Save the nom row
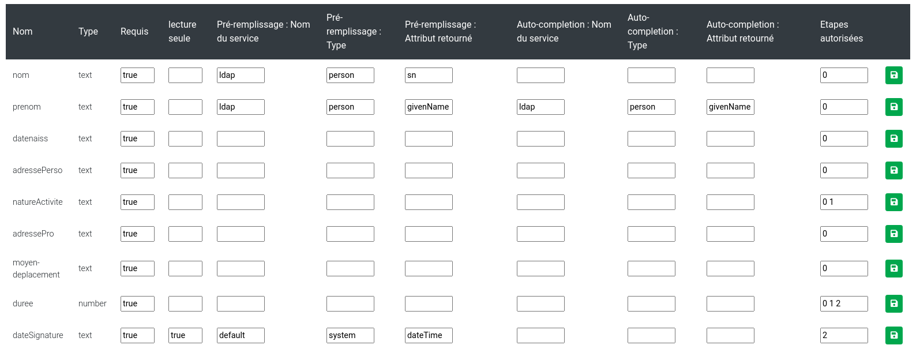 [893, 75]
